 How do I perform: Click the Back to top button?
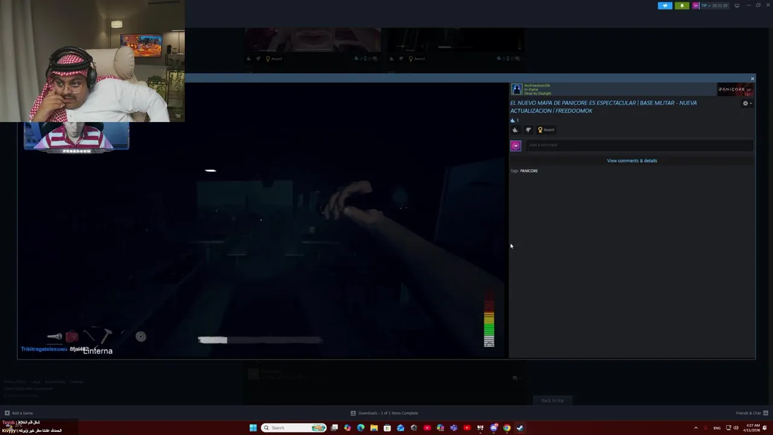pyautogui.click(x=553, y=401)
